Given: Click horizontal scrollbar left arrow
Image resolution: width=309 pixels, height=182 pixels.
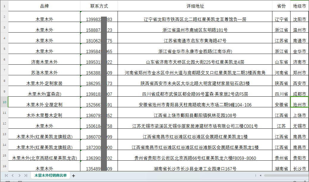Looking at the screenshot, I should [260, 175].
